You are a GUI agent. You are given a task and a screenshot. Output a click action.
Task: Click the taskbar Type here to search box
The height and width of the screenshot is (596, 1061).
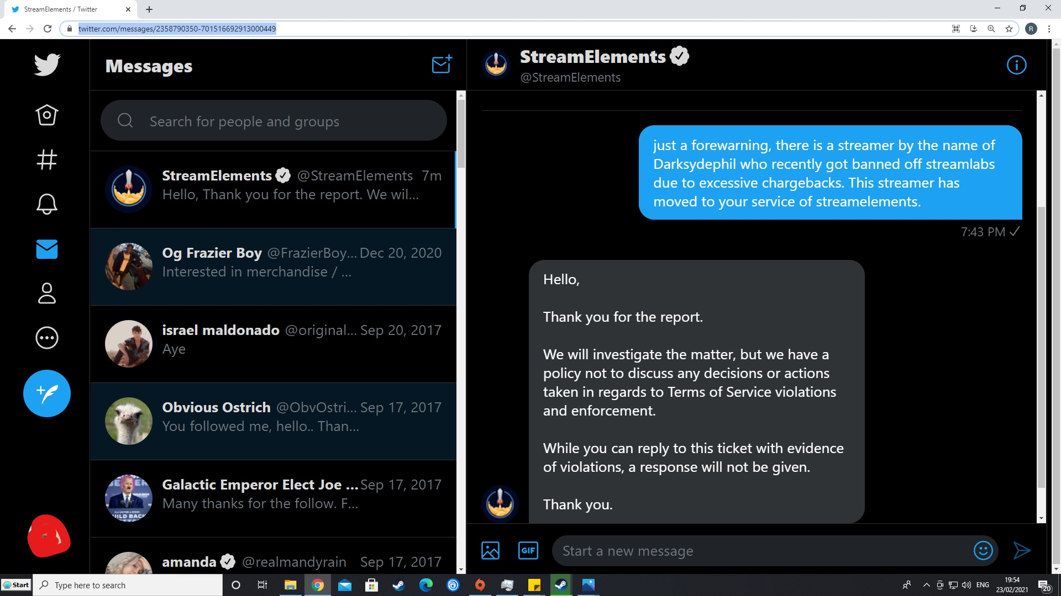pos(128,585)
